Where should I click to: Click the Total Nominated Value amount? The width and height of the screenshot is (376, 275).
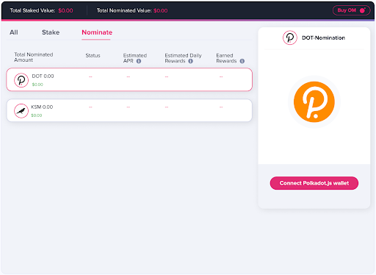pos(161,10)
